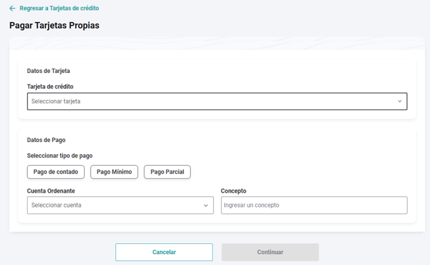Open 'Regresar a Tarjetas de crédito' link
Image resolution: width=430 pixels, height=265 pixels.
click(59, 8)
